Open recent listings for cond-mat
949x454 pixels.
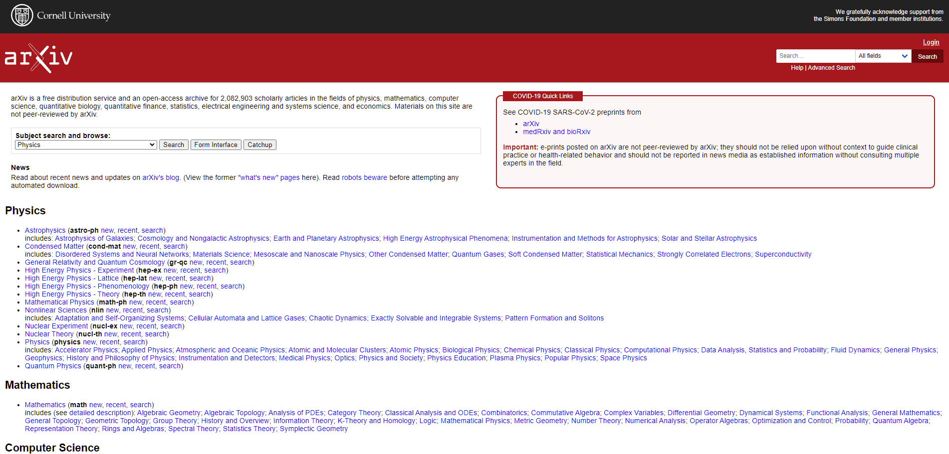pos(150,246)
